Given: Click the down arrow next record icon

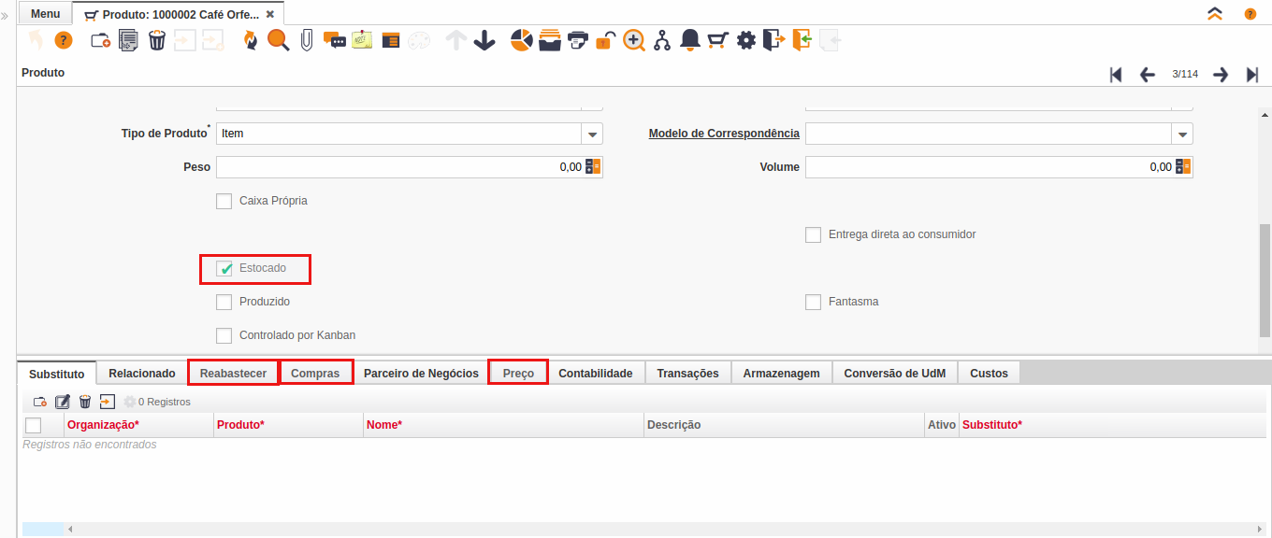Looking at the screenshot, I should point(484,40).
